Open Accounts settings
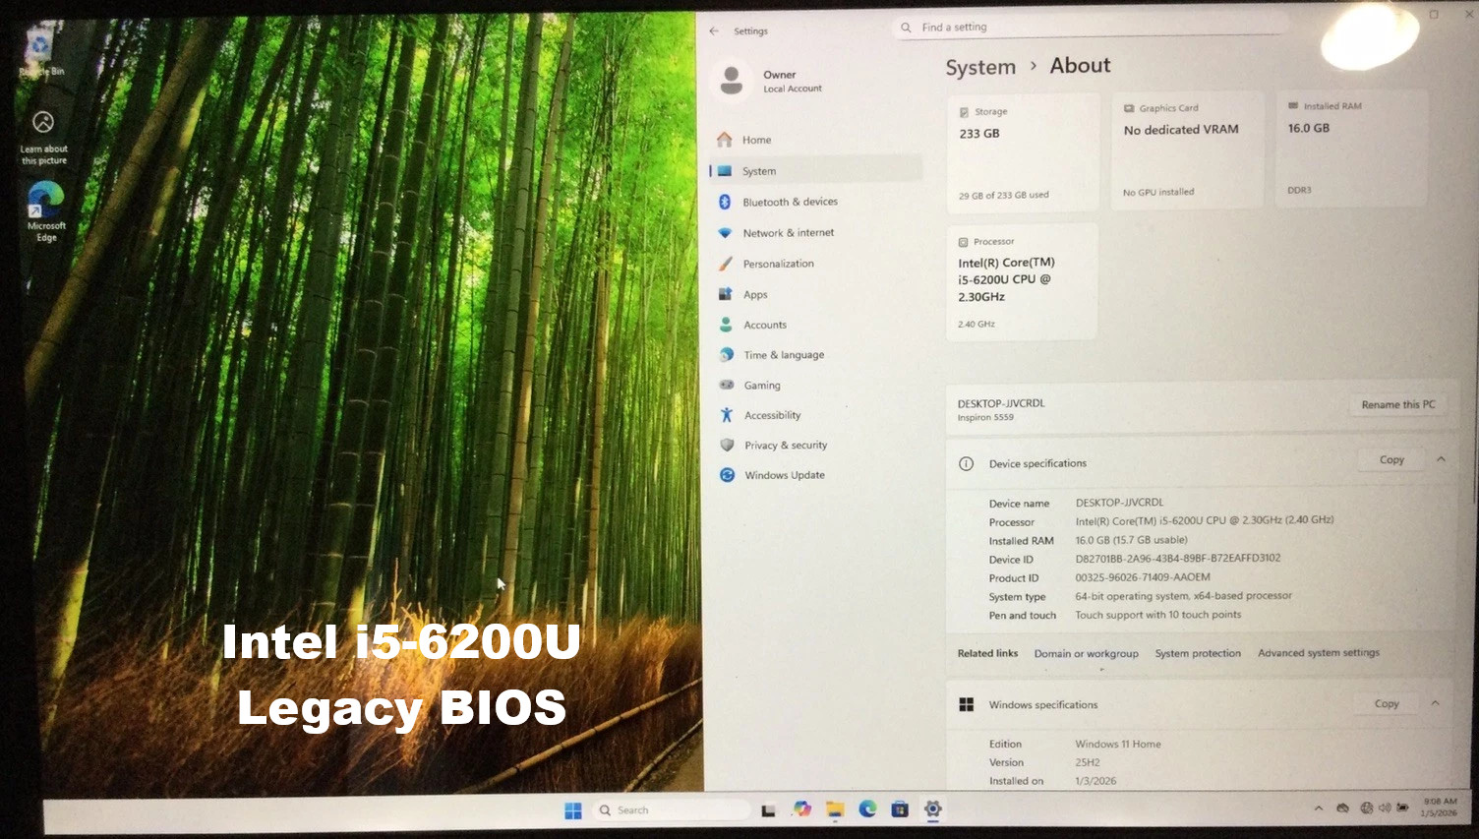1479x839 pixels. 815,325
